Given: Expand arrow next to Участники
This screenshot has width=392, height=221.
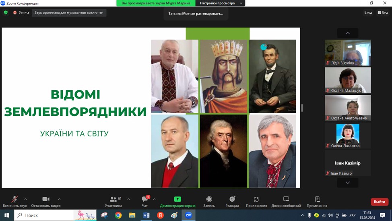Looking at the screenshot, I should [x=128, y=199].
